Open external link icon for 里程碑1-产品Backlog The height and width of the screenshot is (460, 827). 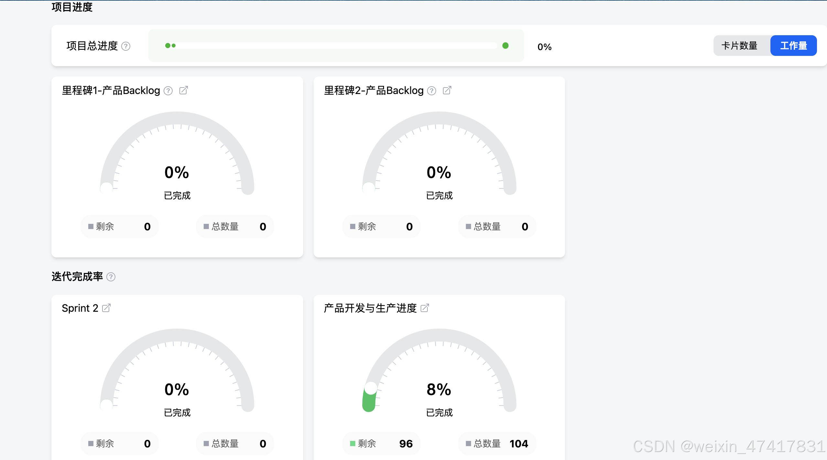coord(183,90)
